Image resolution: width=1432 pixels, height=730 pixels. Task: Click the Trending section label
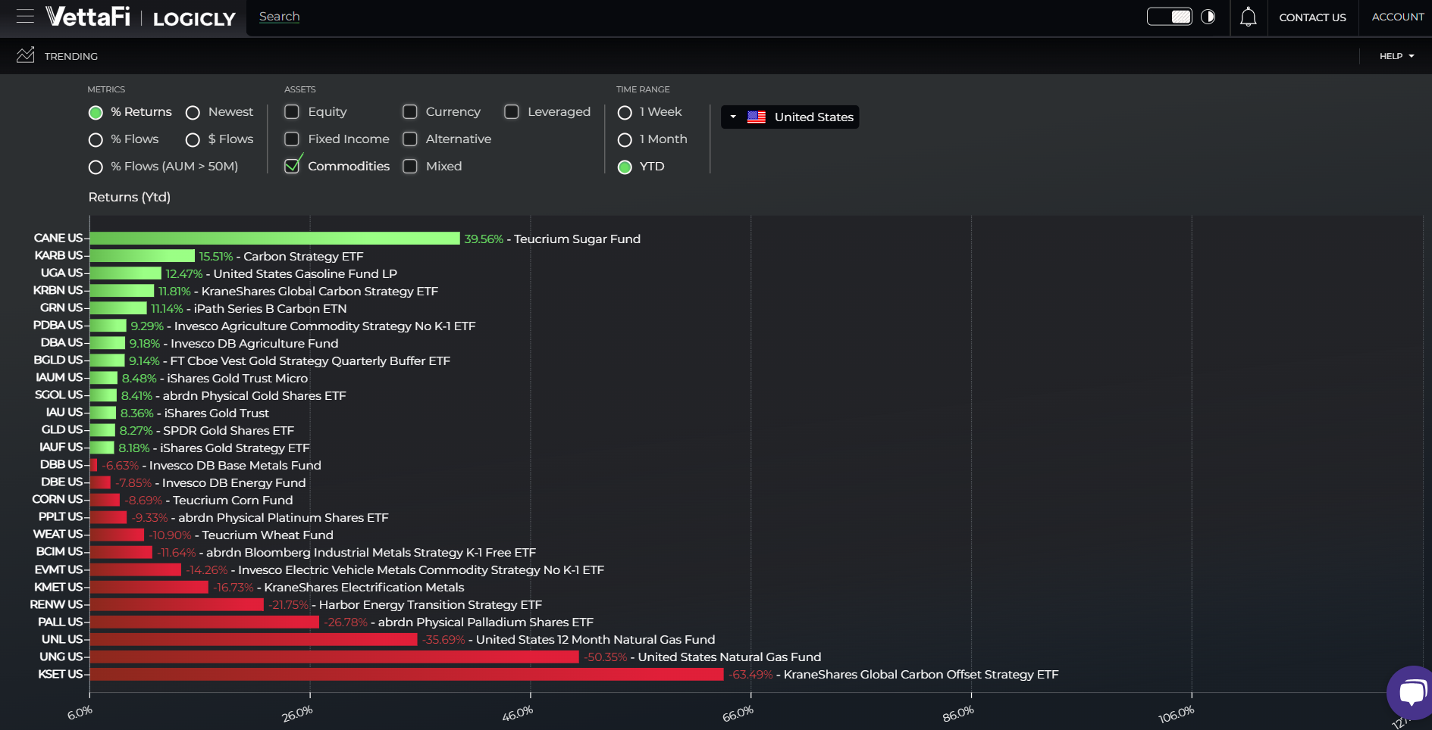(x=71, y=56)
